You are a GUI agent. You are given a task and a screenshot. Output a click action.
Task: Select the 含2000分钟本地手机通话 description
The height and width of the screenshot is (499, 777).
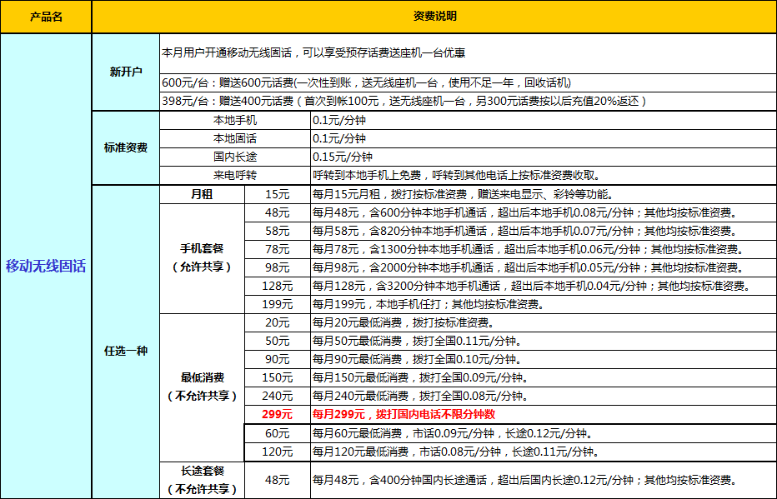point(544,267)
